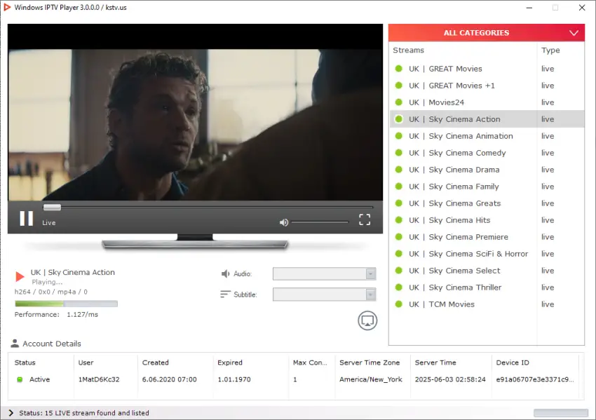The height and width of the screenshot is (420, 596).
Task: Click the performance progress bar
Action: (66, 304)
